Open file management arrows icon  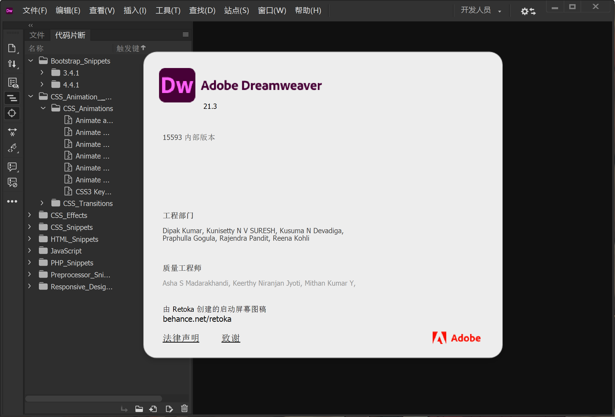[12, 64]
